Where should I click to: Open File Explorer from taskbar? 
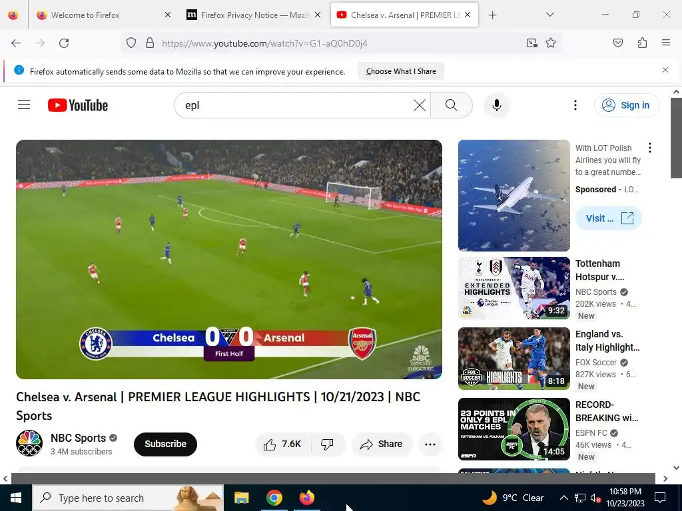241,498
